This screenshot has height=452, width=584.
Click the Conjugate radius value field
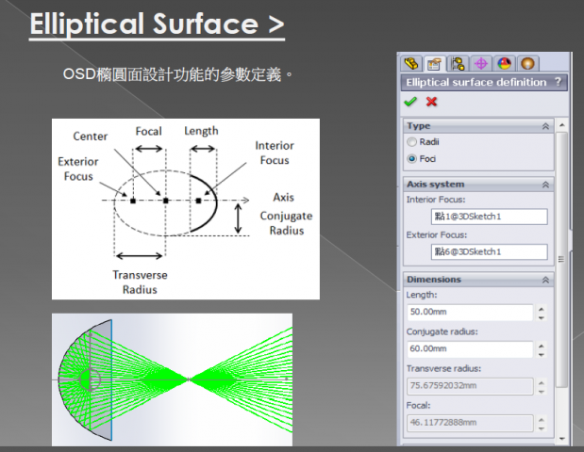pos(470,348)
